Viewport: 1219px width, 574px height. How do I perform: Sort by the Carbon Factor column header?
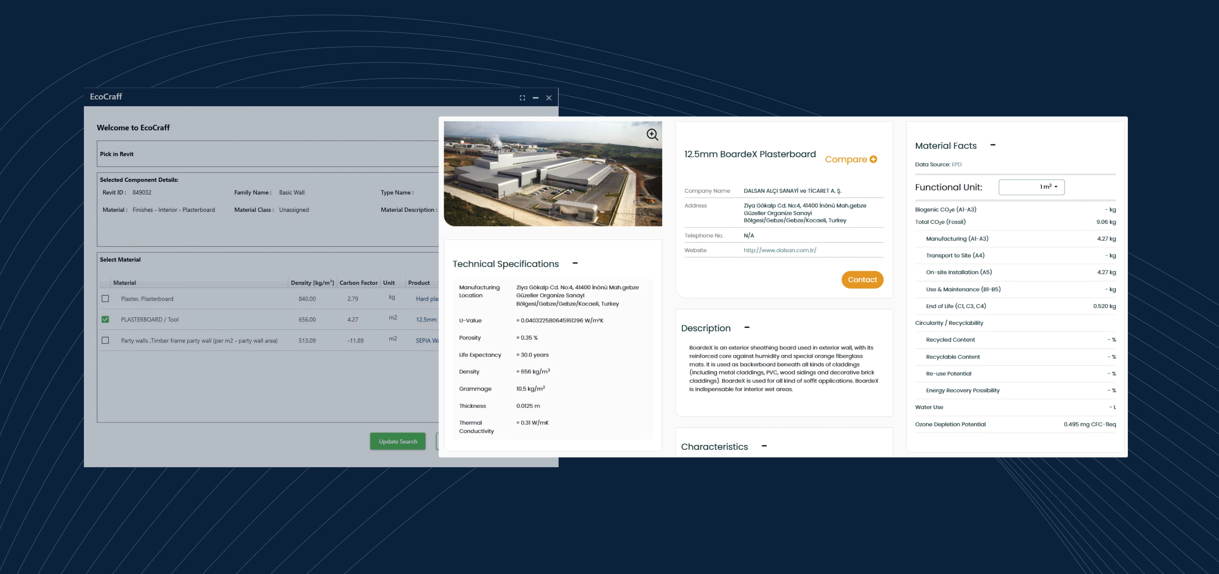pos(358,283)
